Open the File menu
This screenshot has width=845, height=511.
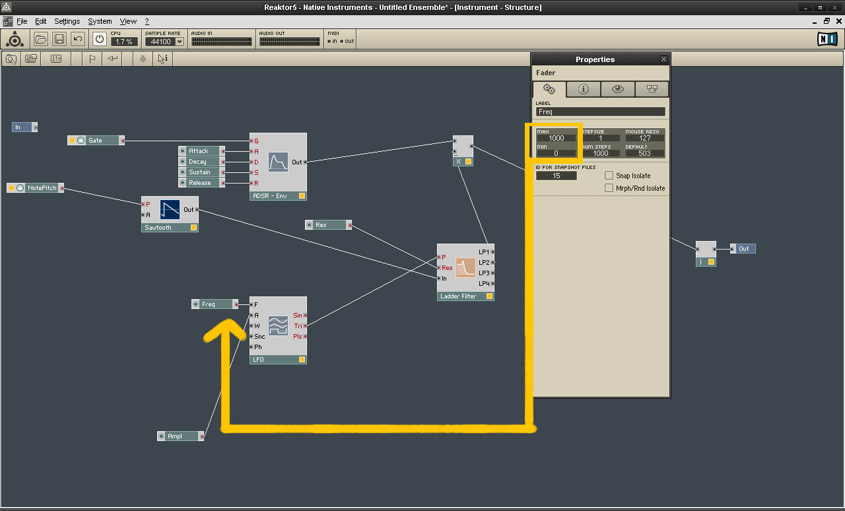[x=22, y=21]
